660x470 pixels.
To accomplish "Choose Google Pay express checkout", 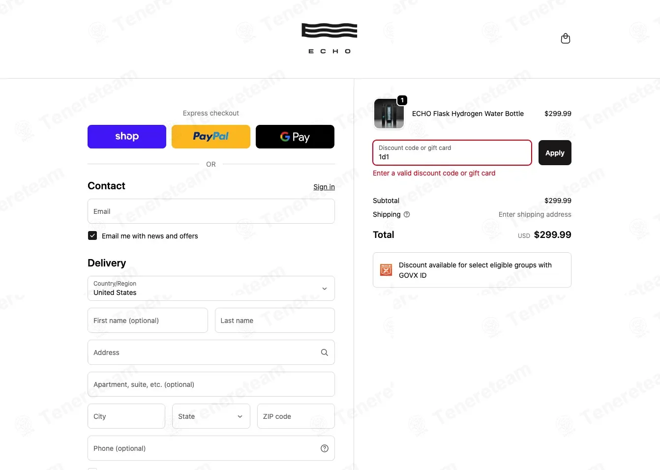I will click(x=295, y=137).
